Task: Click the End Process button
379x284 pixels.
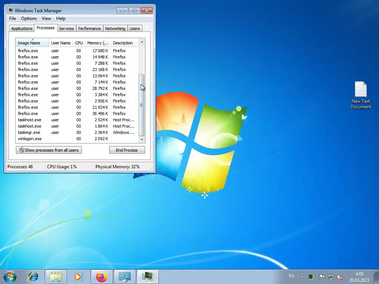Action: click(x=127, y=150)
